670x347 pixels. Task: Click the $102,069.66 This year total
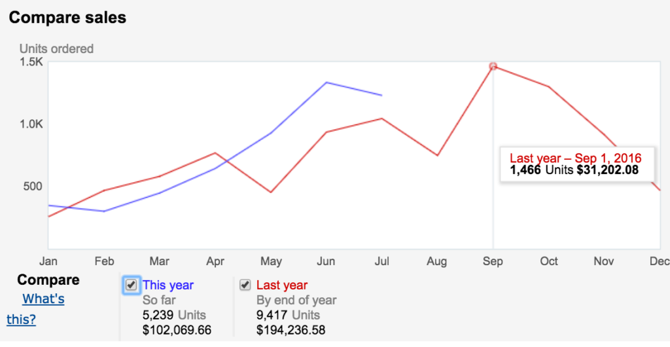177,330
